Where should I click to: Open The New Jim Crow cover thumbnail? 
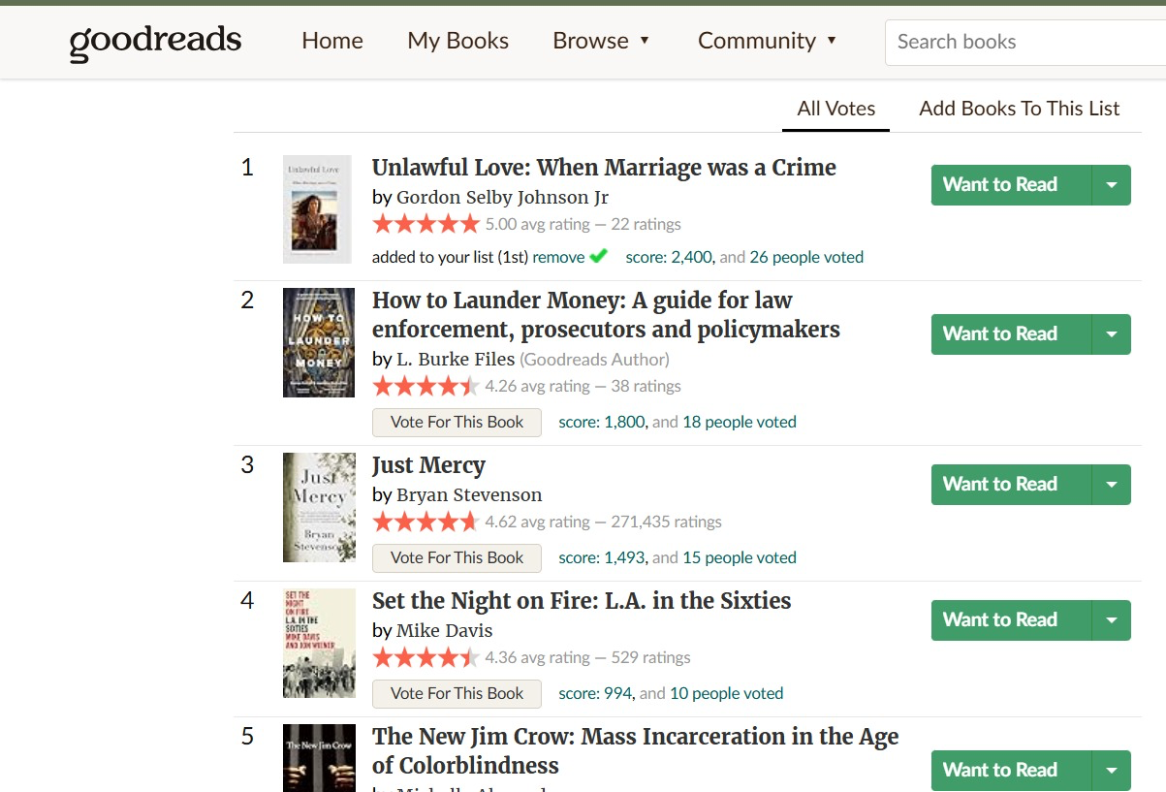click(x=319, y=758)
